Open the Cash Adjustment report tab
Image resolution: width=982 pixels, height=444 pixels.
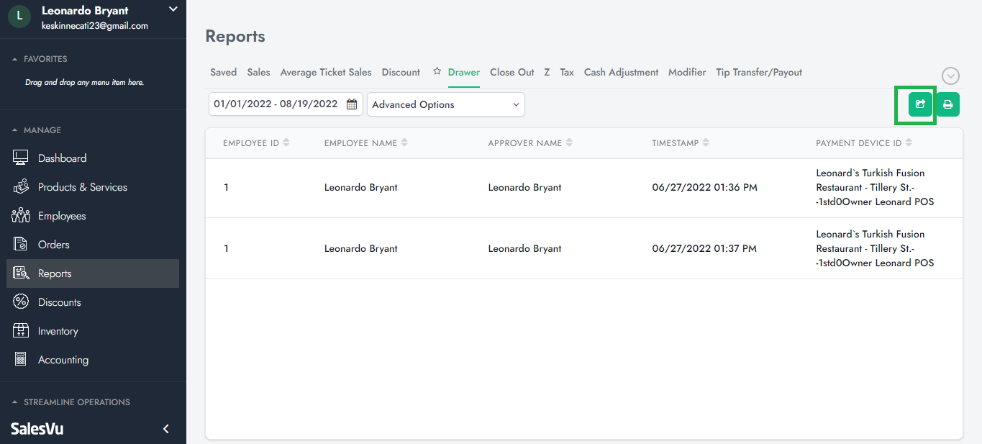621,72
